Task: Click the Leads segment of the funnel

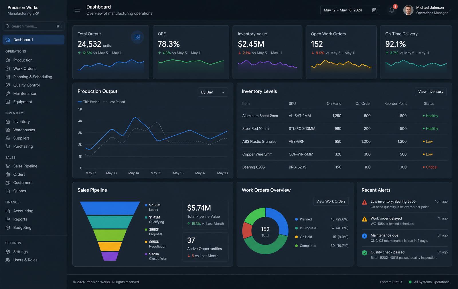Action: [110, 208]
